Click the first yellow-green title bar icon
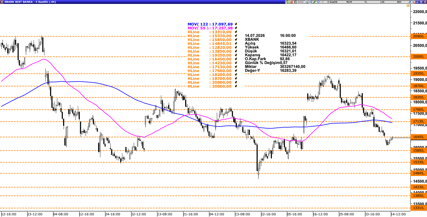The width and height of the screenshot is (427, 217). click(x=287, y=2)
